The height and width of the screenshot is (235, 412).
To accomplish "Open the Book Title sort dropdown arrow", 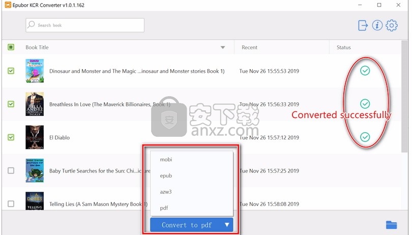I will pyautogui.click(x=223, y=48).
